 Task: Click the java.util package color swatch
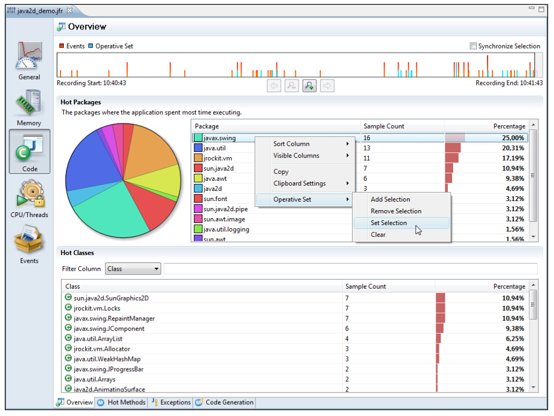(x=198, y=148)
